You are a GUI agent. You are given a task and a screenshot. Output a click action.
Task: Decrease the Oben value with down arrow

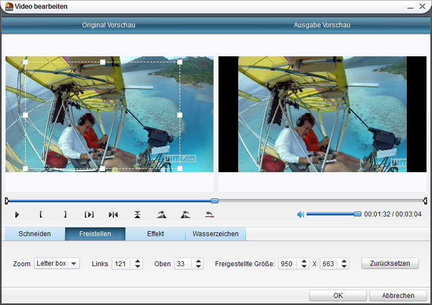[x=198, y=267]
